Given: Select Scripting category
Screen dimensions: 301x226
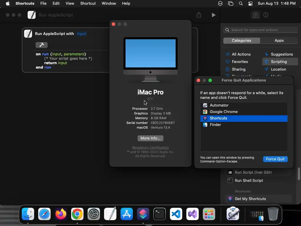Looking at the screenshot, I should click(280, 62).
